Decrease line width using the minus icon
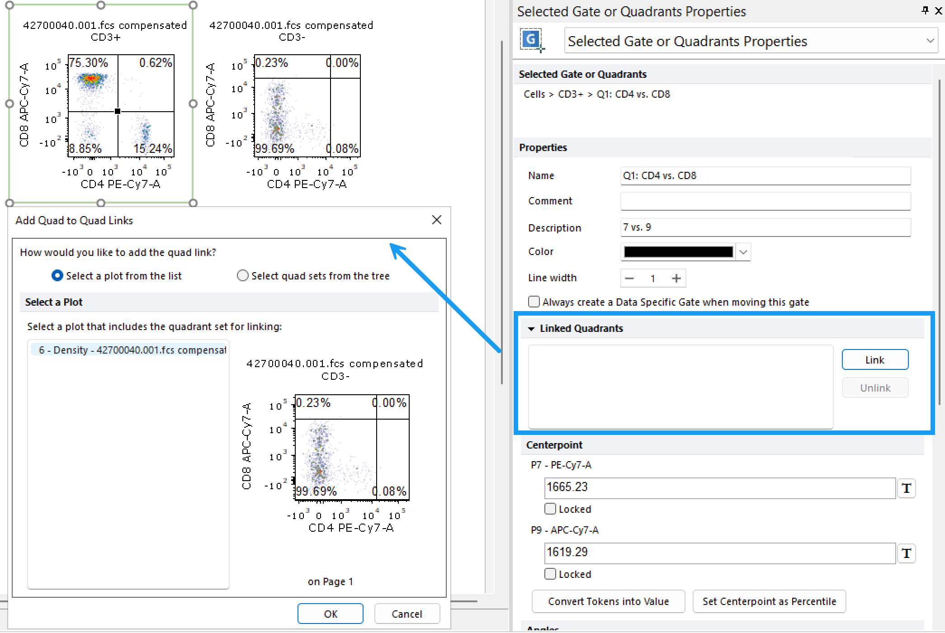 pos(629,278)
